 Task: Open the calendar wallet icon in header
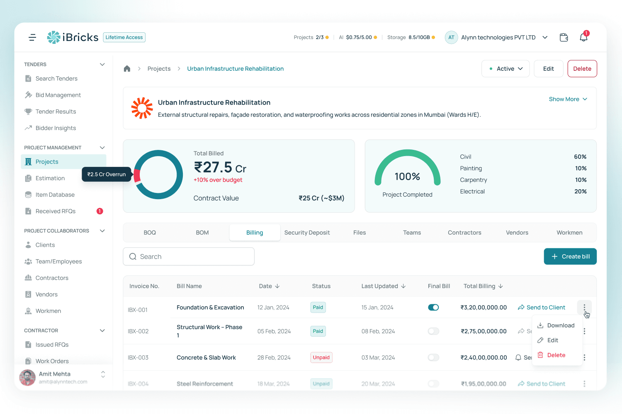564,37
